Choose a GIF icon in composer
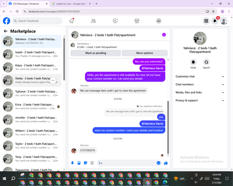Viewport: 233px width, 186px height. (92, 163)
